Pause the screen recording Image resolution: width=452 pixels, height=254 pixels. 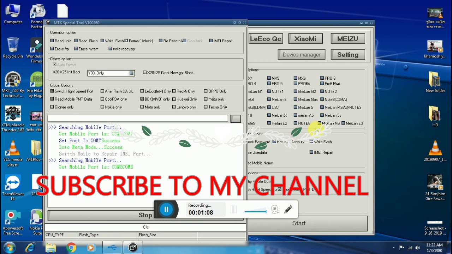pyautogui.click(x=166, y=210)
